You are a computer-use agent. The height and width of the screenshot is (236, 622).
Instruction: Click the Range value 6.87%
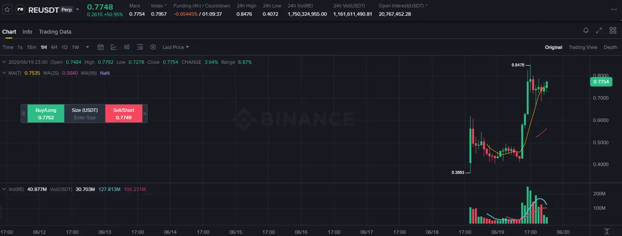245,62
